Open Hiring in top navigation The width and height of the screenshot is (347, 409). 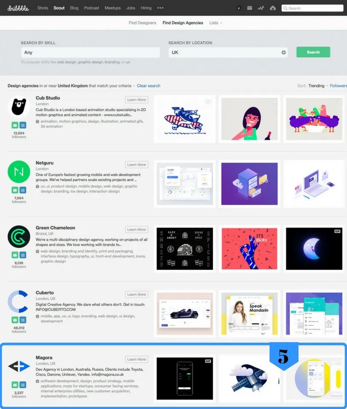146,8
